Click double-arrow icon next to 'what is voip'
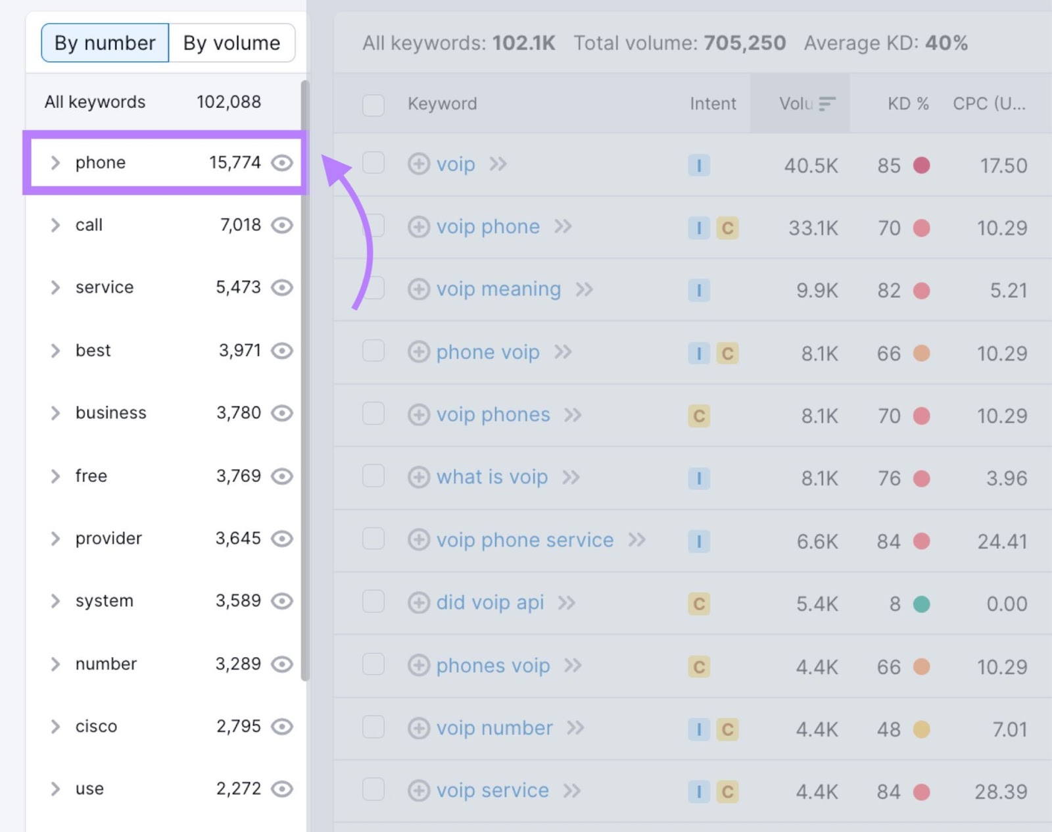The height and width of the screenshot is (832, 1052). (571, 477)
